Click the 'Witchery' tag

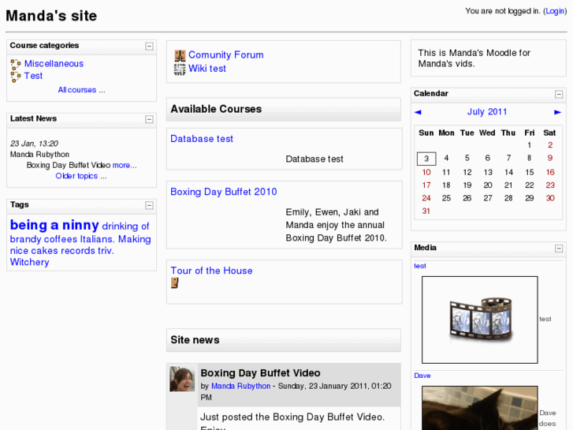(30, 263)
